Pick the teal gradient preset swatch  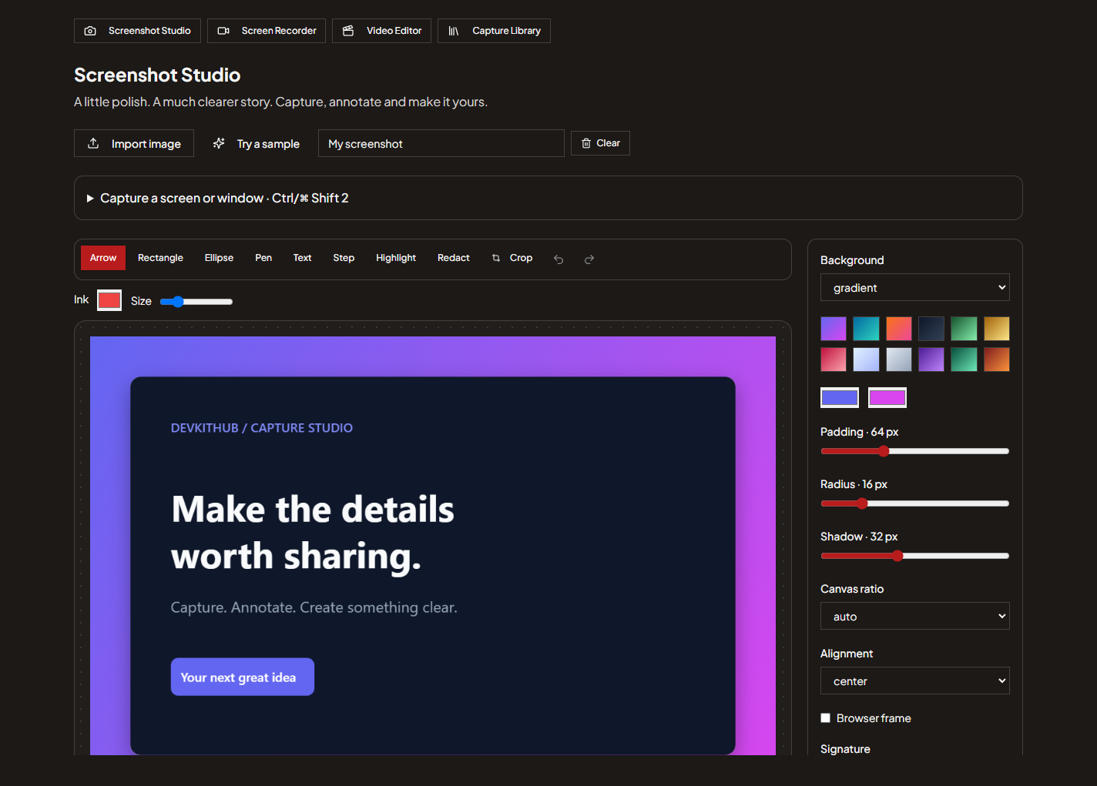[x=866, y=329]
